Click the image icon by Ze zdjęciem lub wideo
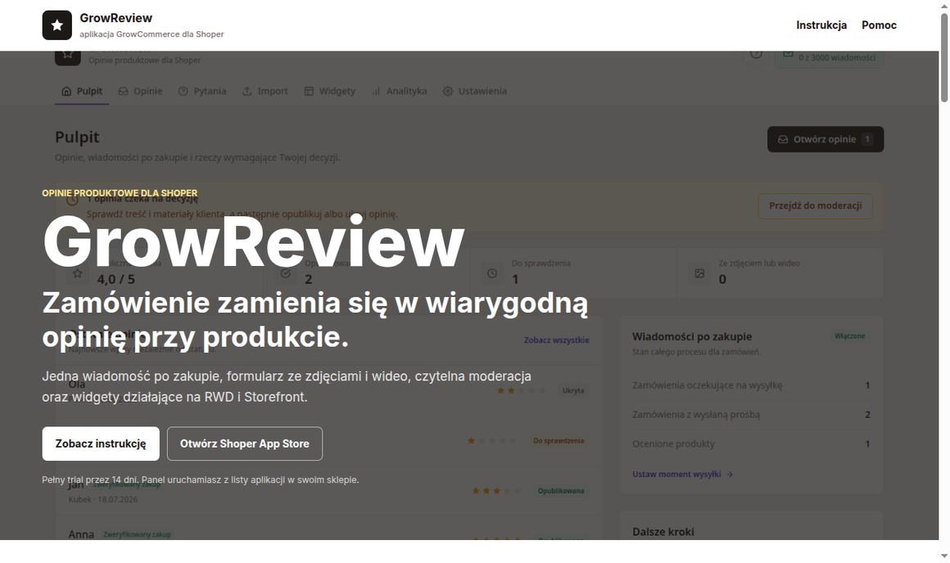Image resolution: width=950 pixels, height=563 pixels. [x=699, y=273]
